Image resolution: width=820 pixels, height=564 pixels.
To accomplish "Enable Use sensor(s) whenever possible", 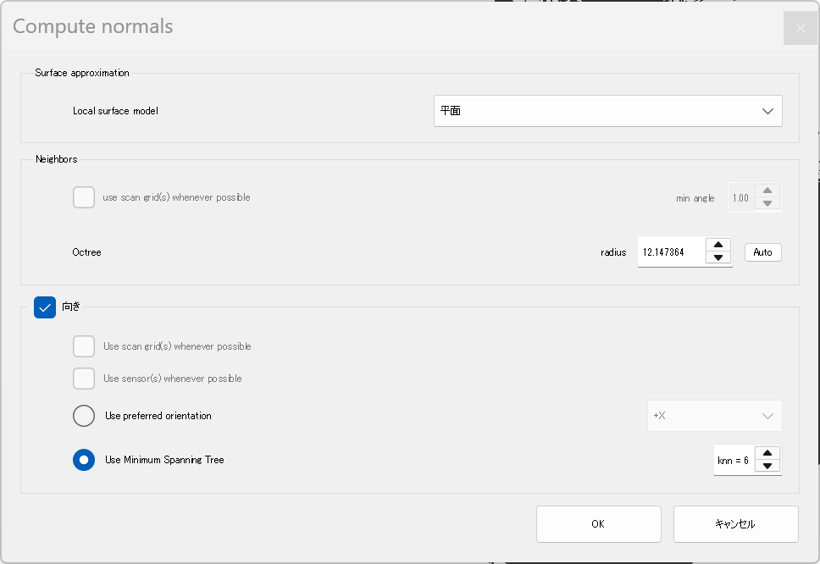I will pos(84,379).
